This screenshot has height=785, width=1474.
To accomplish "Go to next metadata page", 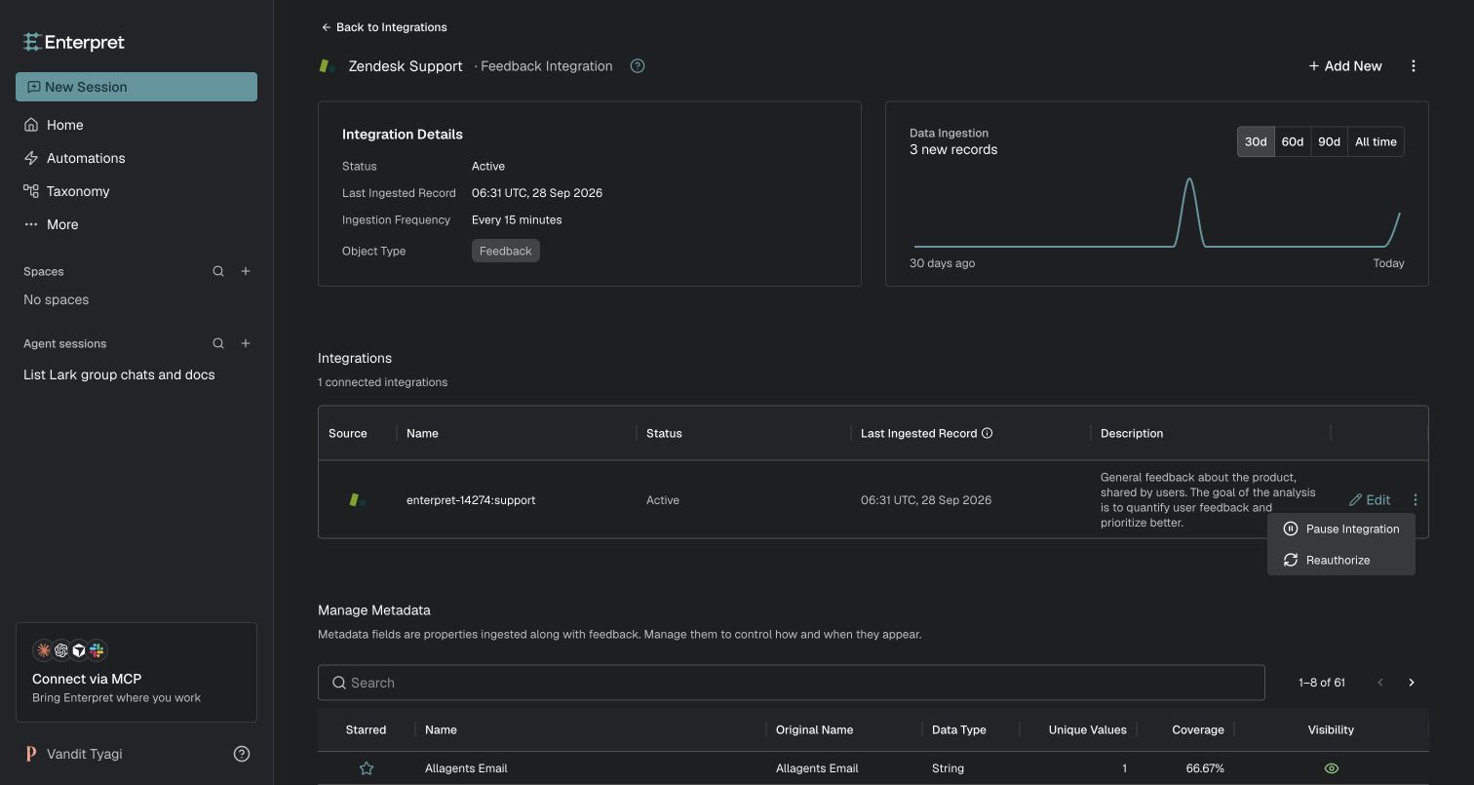I will pos(1412,683).
